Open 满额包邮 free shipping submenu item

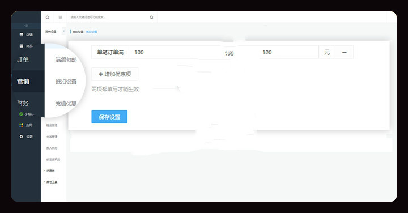coord(66,60)
